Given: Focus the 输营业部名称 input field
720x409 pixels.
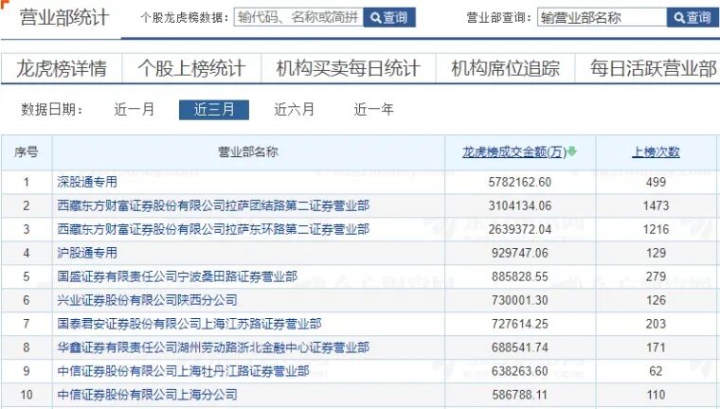Looking at the screenshot, I should [x=602, y=17].
